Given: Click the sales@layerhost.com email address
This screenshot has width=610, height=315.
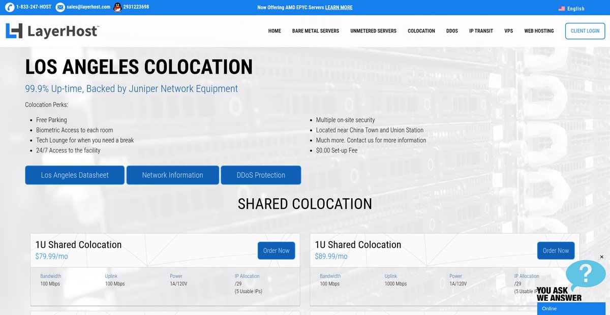Looking at the screenshot, I should click(88, 7).
